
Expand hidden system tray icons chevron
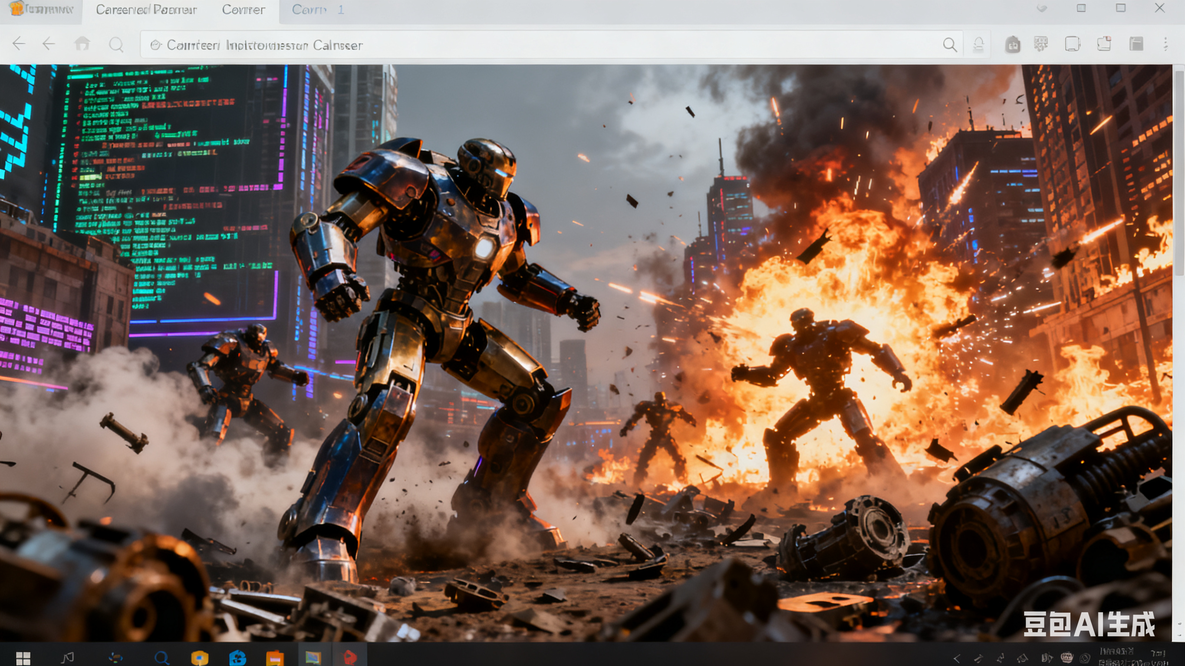(957, 658)
